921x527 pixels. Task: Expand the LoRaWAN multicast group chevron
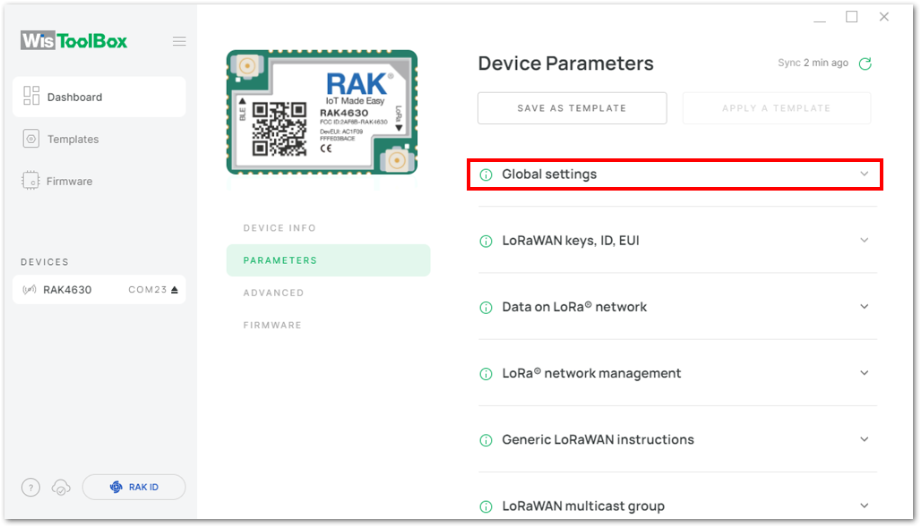(864, 506)
